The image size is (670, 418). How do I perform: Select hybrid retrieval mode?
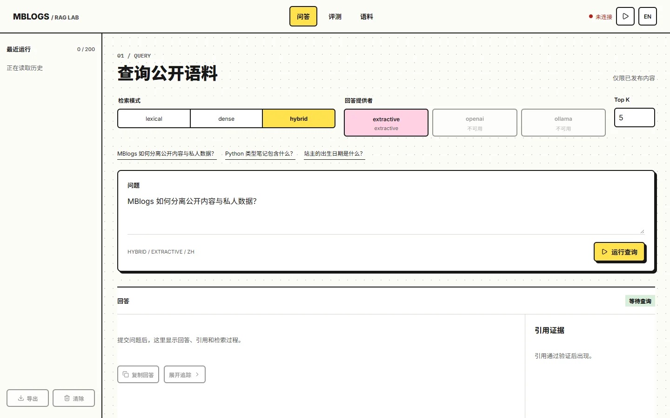tap(299, 118)
